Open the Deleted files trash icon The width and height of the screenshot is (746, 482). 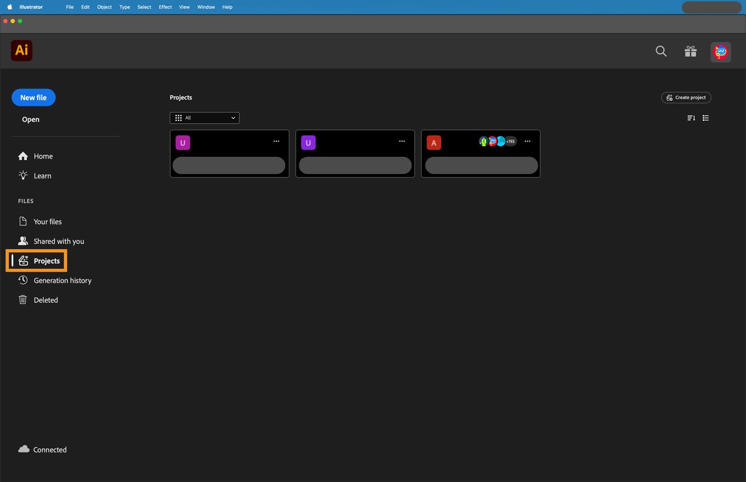[23, 300]
